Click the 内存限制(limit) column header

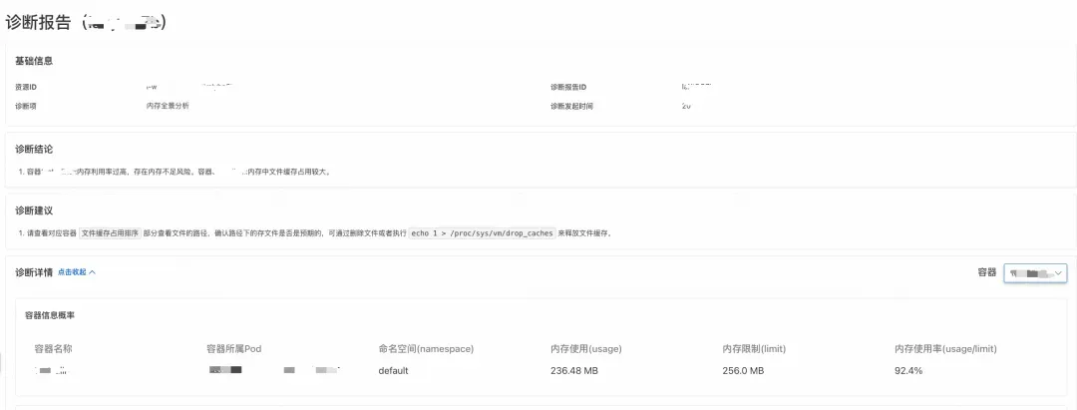tap(754, 349)
